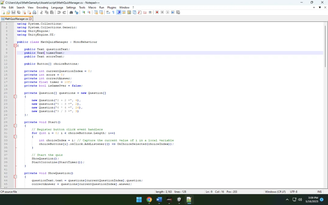Open Find with the binoculars icon

71,12
